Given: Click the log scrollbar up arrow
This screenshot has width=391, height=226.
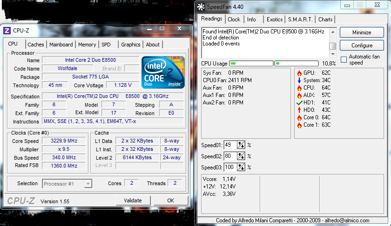Looking at the screenshot, I should coord(333,32).
